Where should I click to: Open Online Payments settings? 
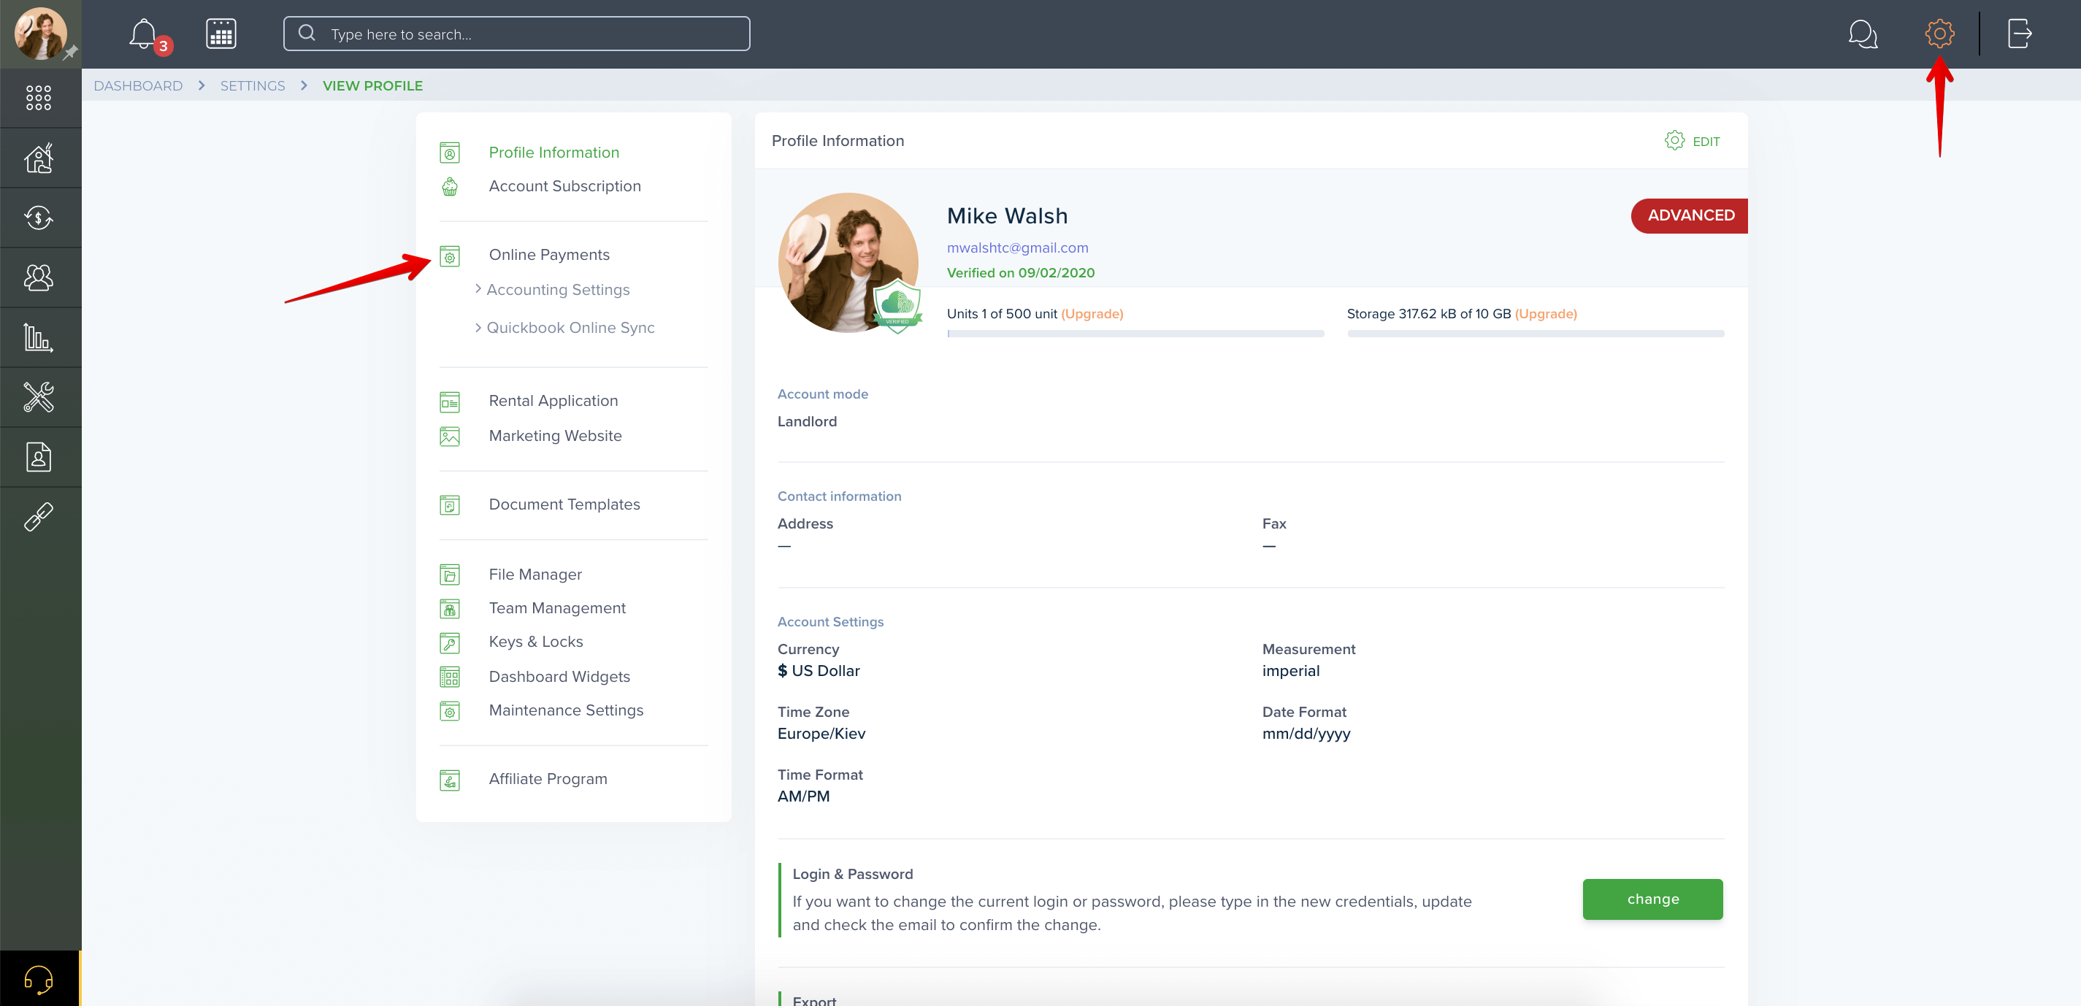click(x=549, y=254)
